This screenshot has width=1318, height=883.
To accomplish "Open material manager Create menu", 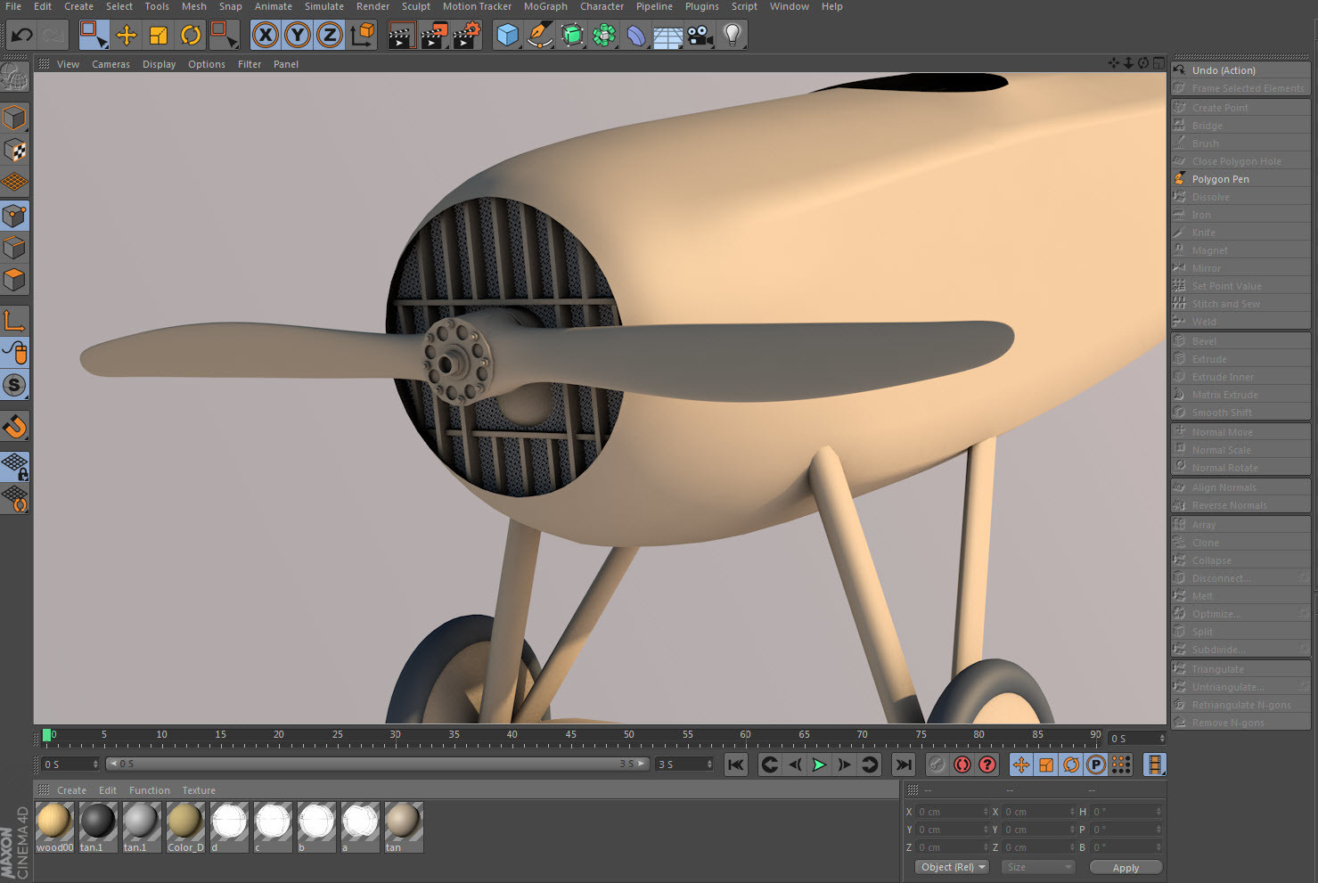I will point(71,790).
